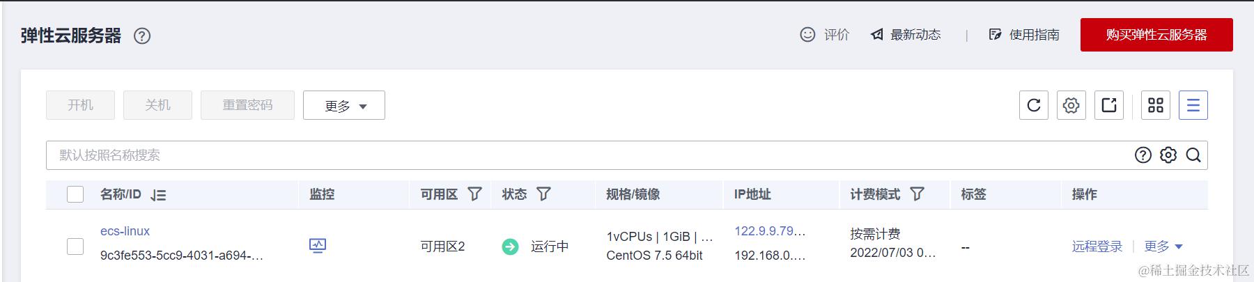Focus the 默认按照名称搜索 search field
This screenshot has width=1254, height=282.
[557, 155]
